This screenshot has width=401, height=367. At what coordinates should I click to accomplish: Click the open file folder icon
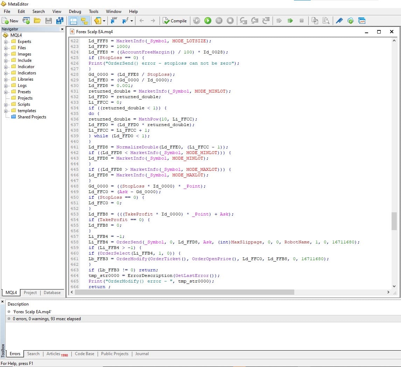tap(37, 21)
